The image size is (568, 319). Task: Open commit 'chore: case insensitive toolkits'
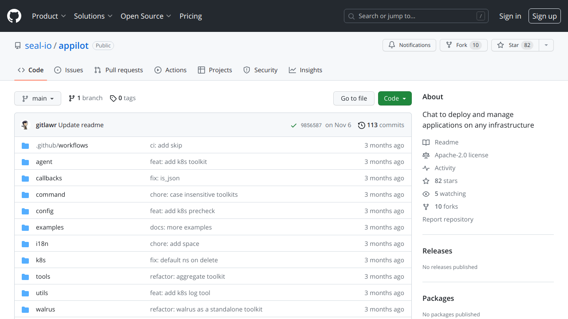194,195
